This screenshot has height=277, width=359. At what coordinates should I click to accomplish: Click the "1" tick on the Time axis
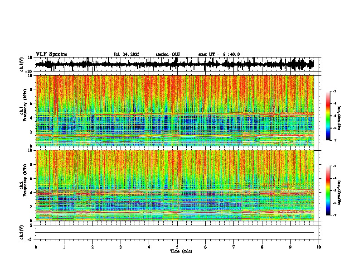64,247
